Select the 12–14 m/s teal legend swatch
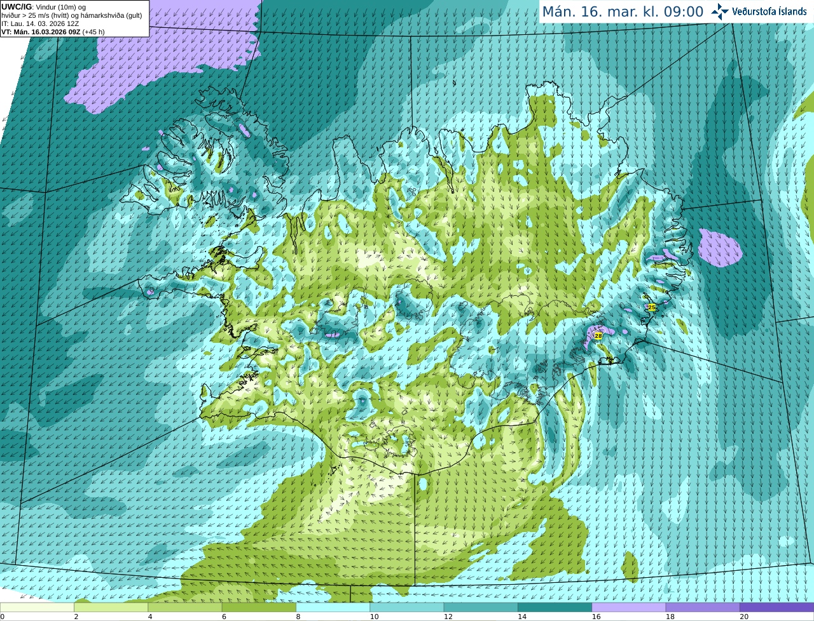814x621 pixels. tap(481, 607)
